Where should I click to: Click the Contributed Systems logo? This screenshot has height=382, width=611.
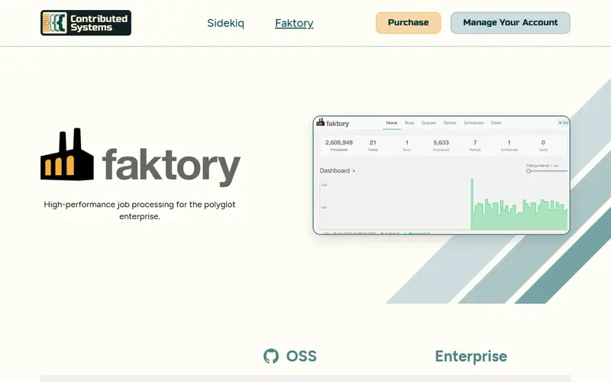86,23
